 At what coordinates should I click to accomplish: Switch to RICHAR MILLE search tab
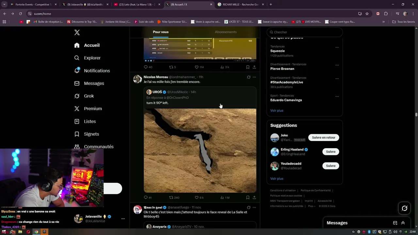pos(241,5)
